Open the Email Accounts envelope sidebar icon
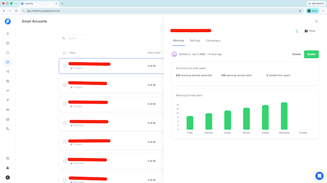Screen dimensions: 327x183 pyautogui.click(x=8, y=62)
